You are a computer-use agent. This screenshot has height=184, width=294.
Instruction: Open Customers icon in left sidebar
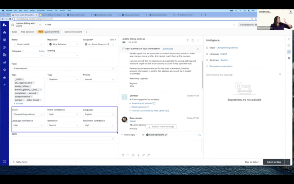[x=5, y=47]
